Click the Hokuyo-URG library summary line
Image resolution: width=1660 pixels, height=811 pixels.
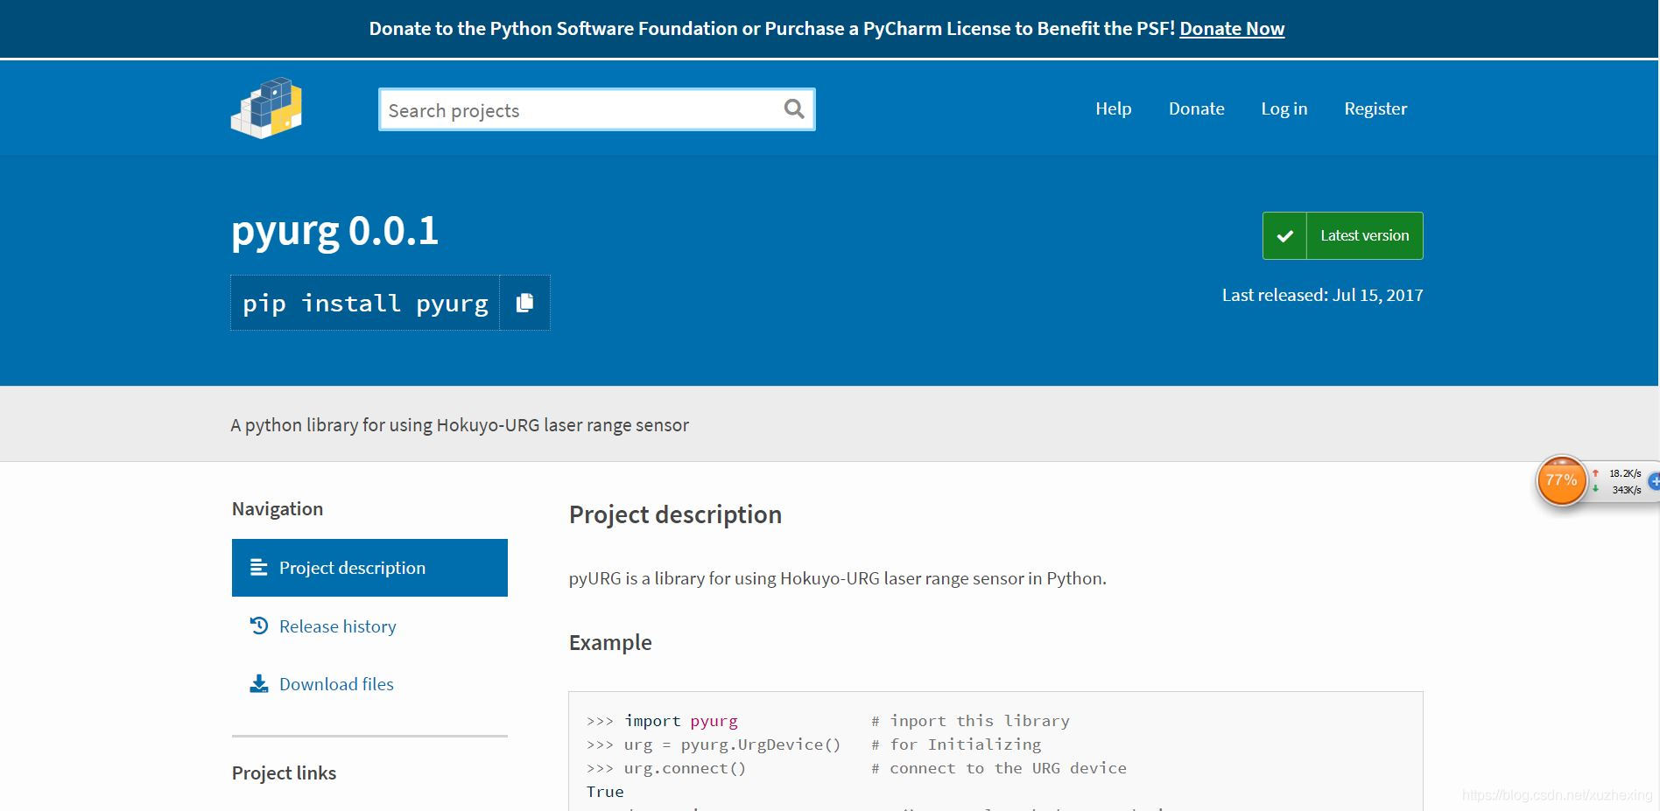pos(460,425)
